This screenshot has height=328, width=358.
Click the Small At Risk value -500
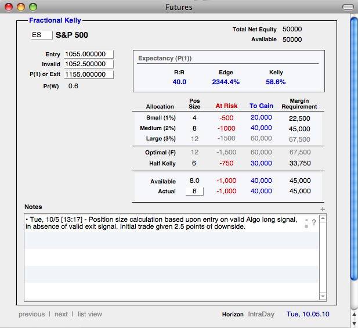click(x=226, y=118)
